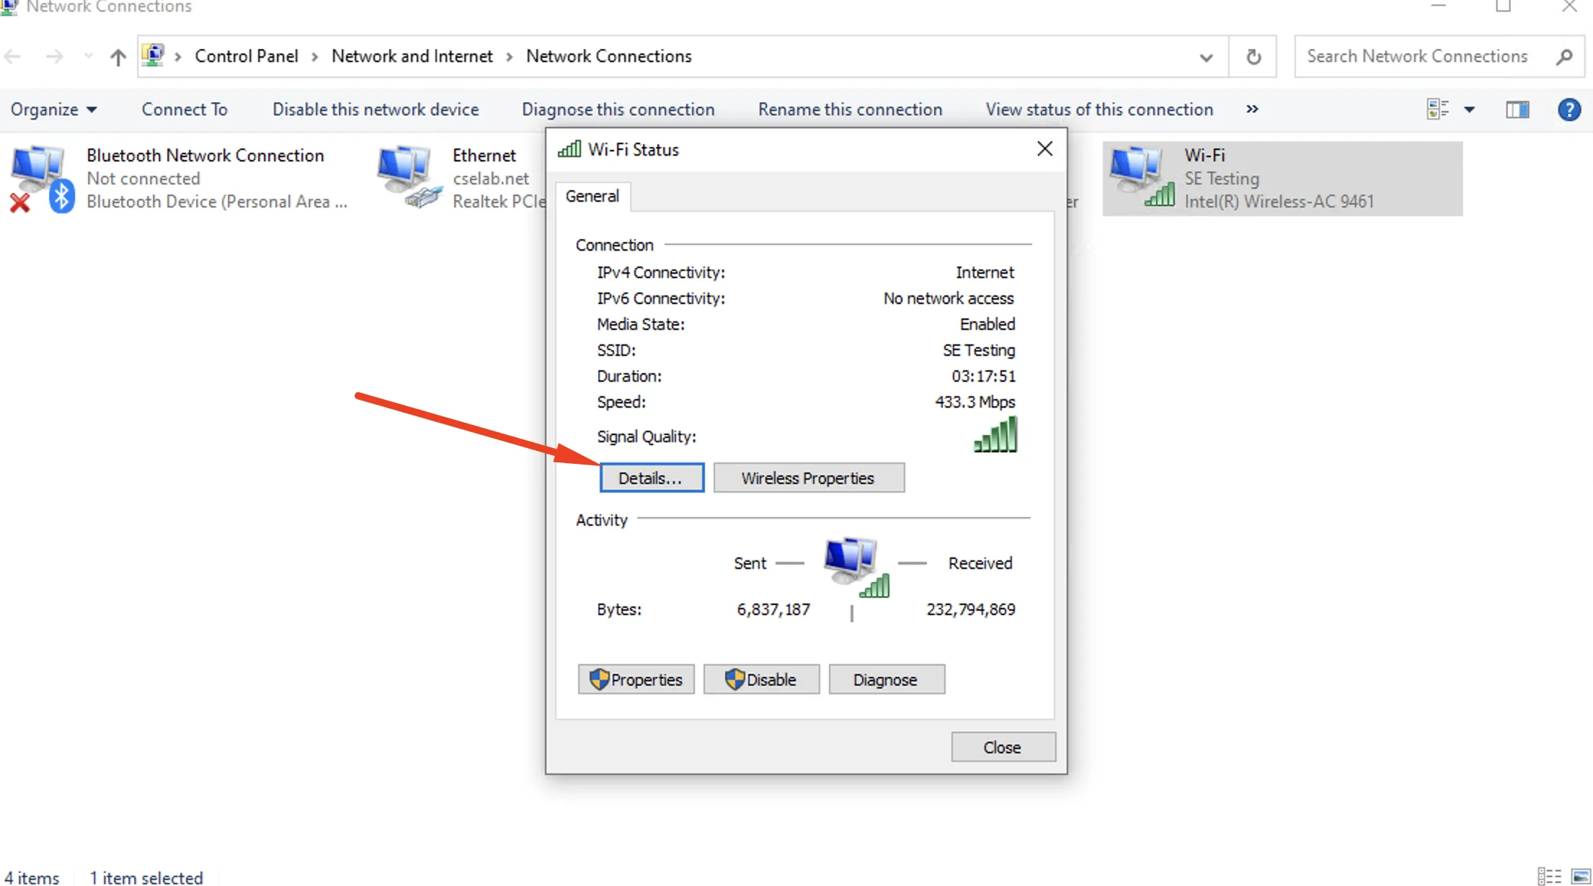Image resolution: width=1593 pixels, height=886 pixels.
Task: Open Wireless Properties
Action: coord(809,478)
